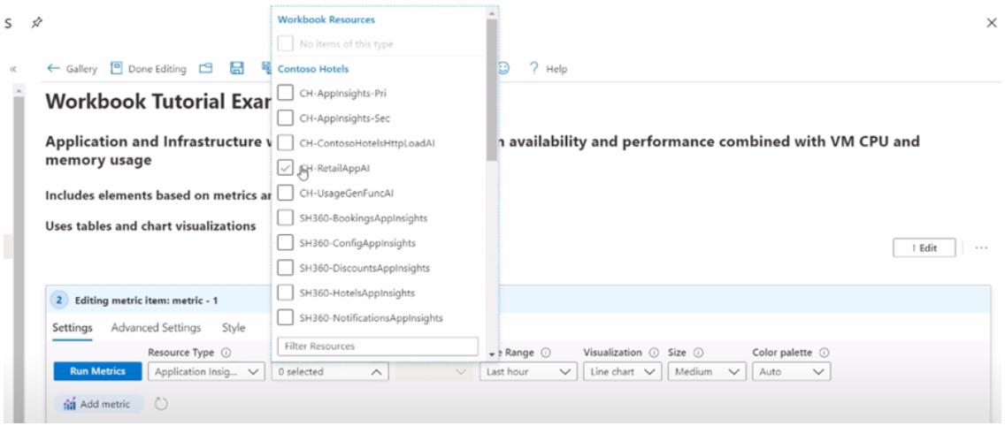Screen dimensions: 1005x426
Task: Switch to the Style tab
Action: 234,327
